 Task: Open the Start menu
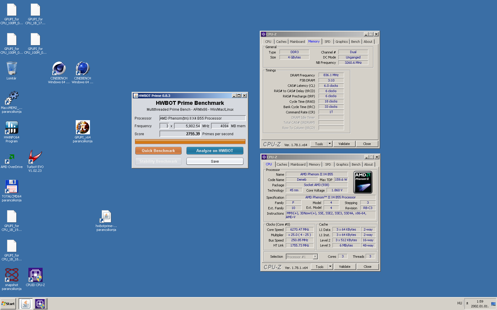click(x=8, y=304)
